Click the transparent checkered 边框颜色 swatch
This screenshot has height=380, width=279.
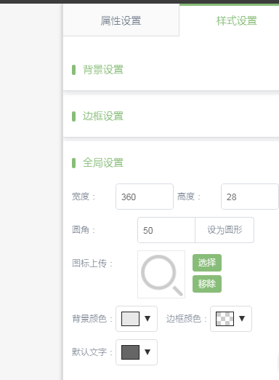pyautogui.click(x=225, y=319)
